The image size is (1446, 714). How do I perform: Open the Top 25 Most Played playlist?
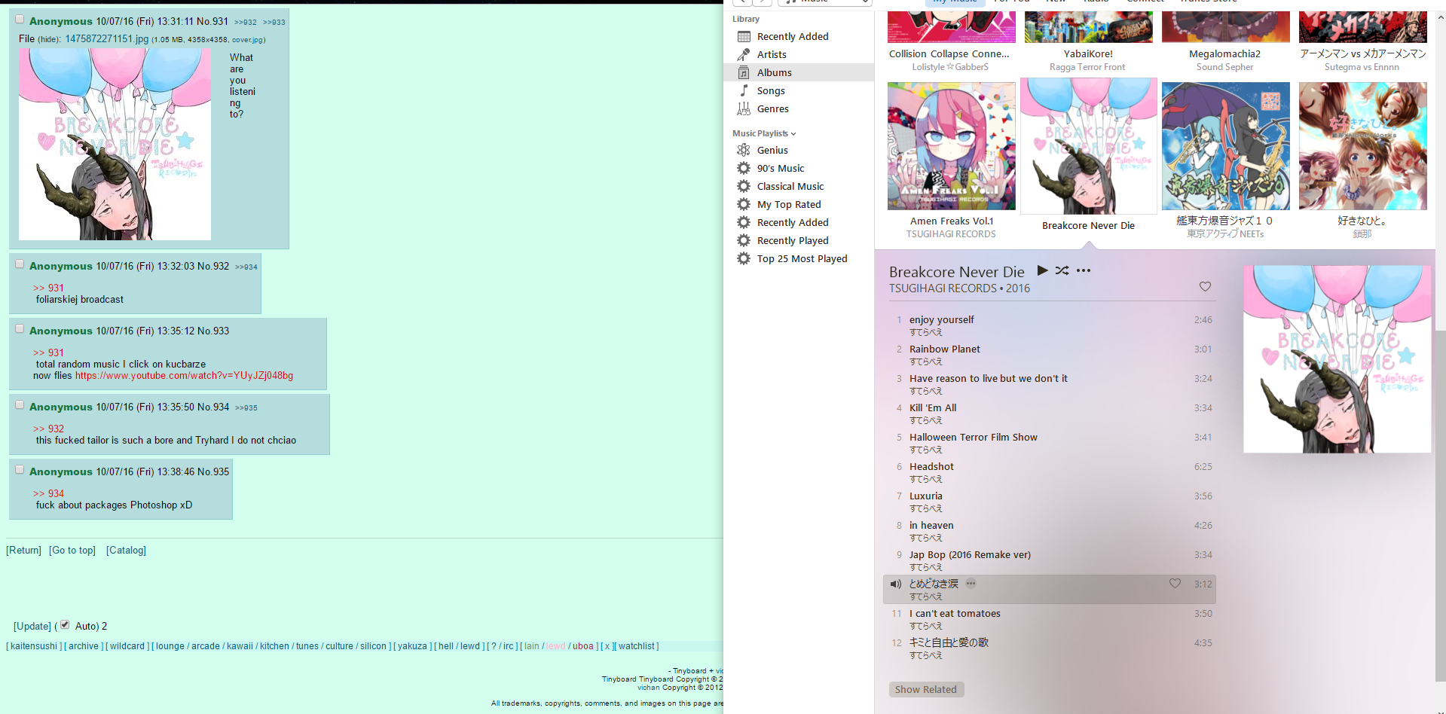coord(802,258)
